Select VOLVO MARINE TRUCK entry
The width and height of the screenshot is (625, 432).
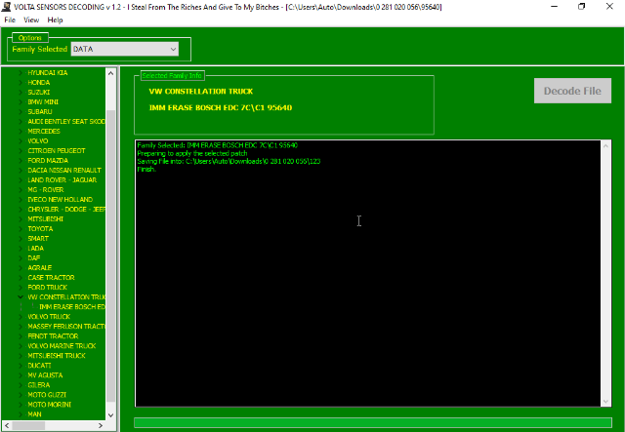point(62,346)
